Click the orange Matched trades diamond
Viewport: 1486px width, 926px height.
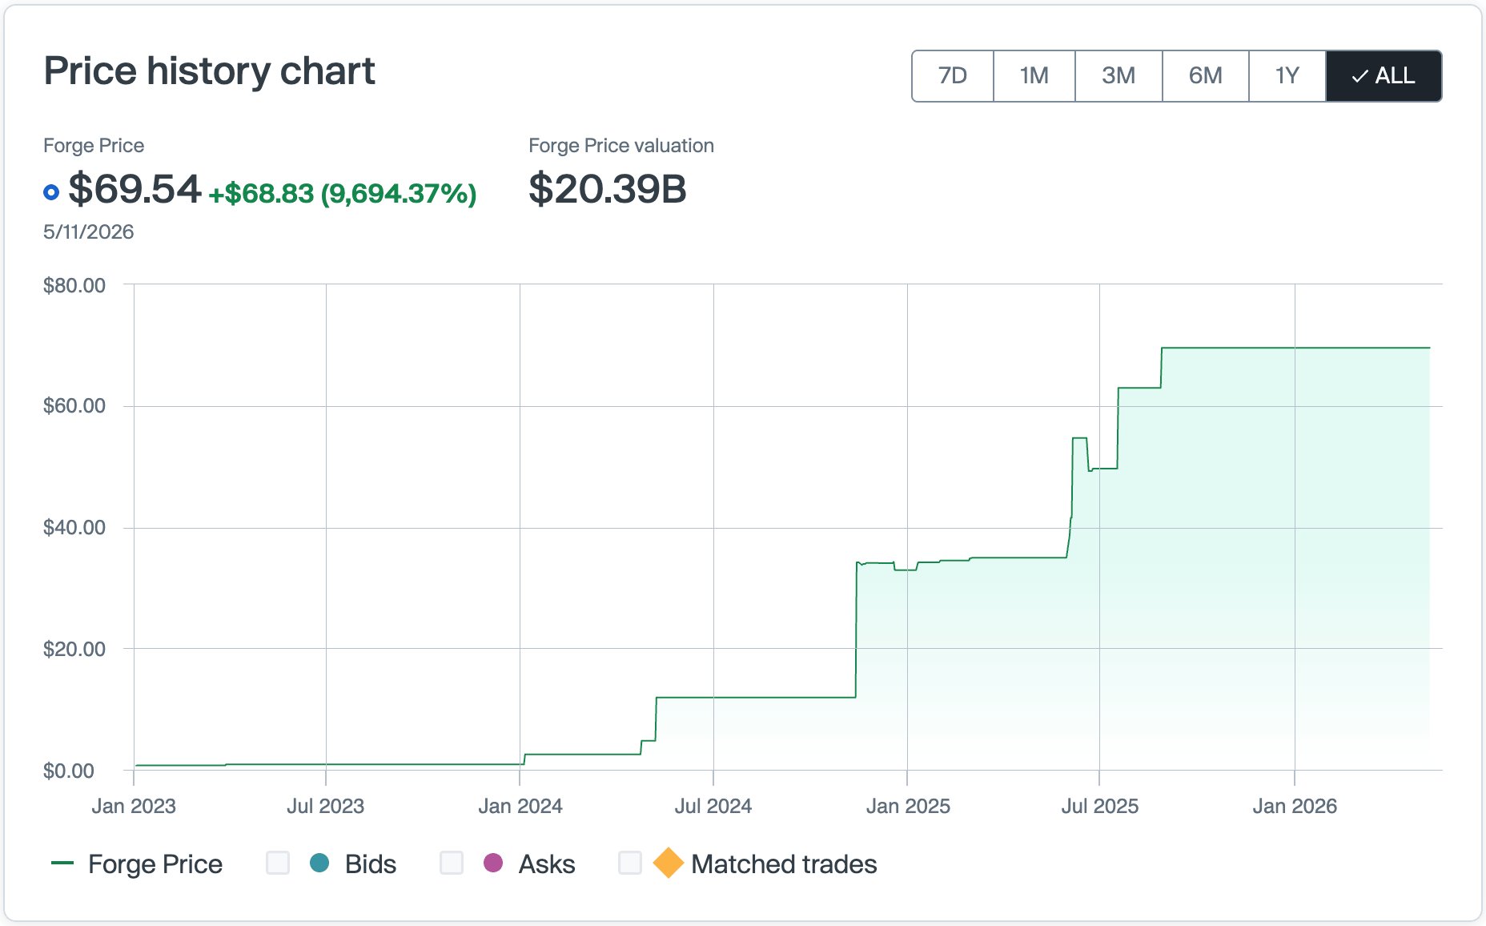click(x=668, y=863)
